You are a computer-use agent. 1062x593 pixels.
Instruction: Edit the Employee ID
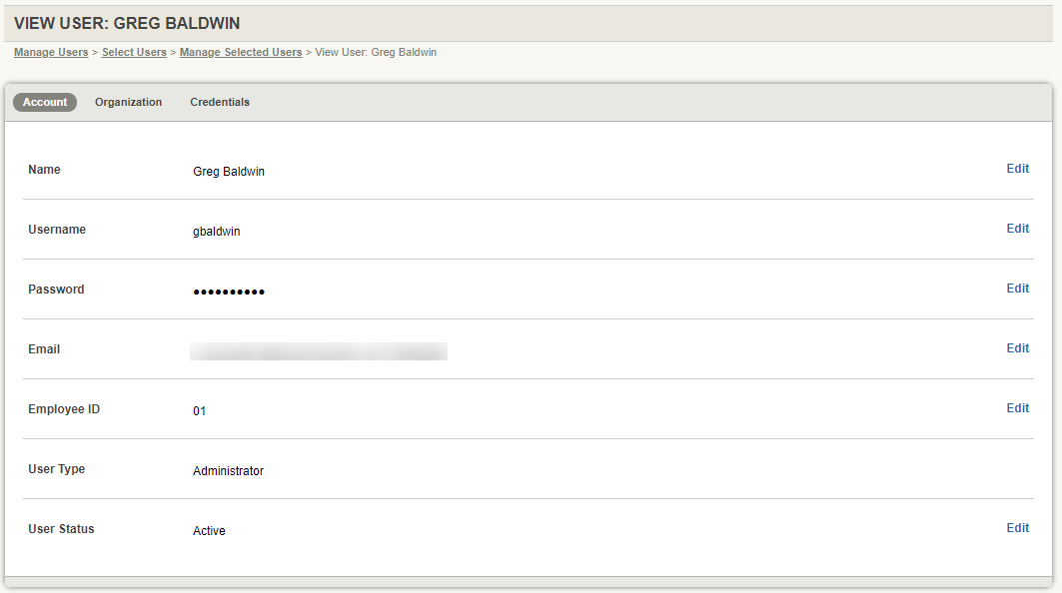[1017, 408]
